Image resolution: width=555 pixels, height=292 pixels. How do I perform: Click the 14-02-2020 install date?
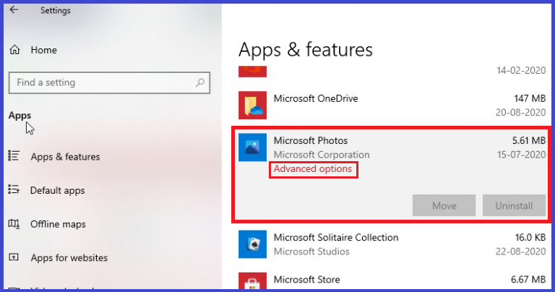(521, 70)
